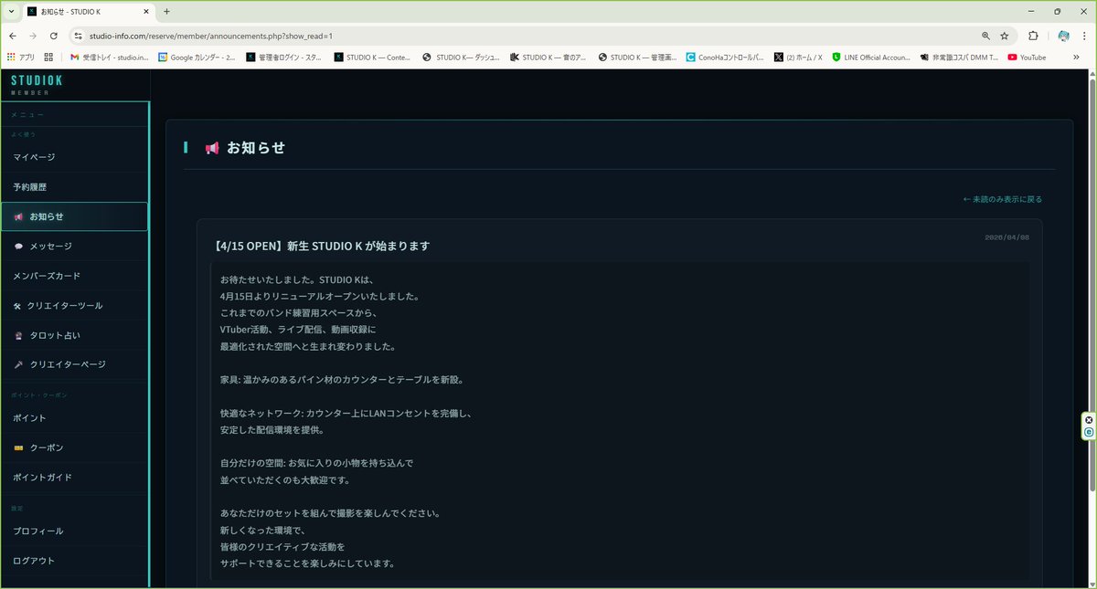This screenshot has width=1097, height=589.
Task: Click the ticket icon beside クーポン
Action: click(x=19, y=447)
